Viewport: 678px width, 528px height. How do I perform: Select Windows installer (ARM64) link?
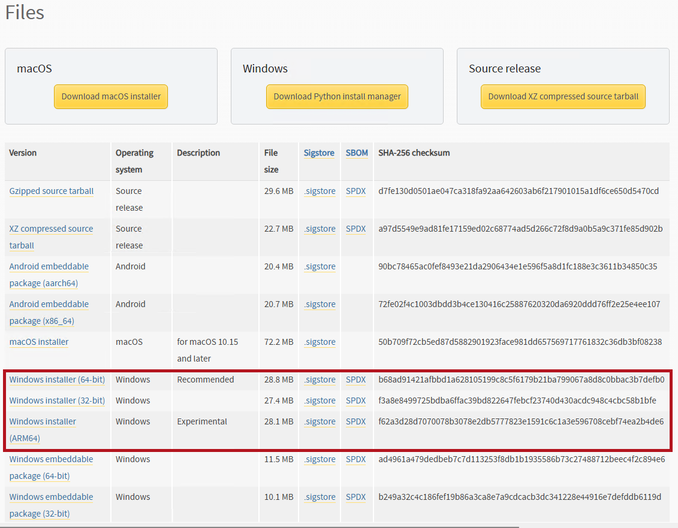coord(43,421)
